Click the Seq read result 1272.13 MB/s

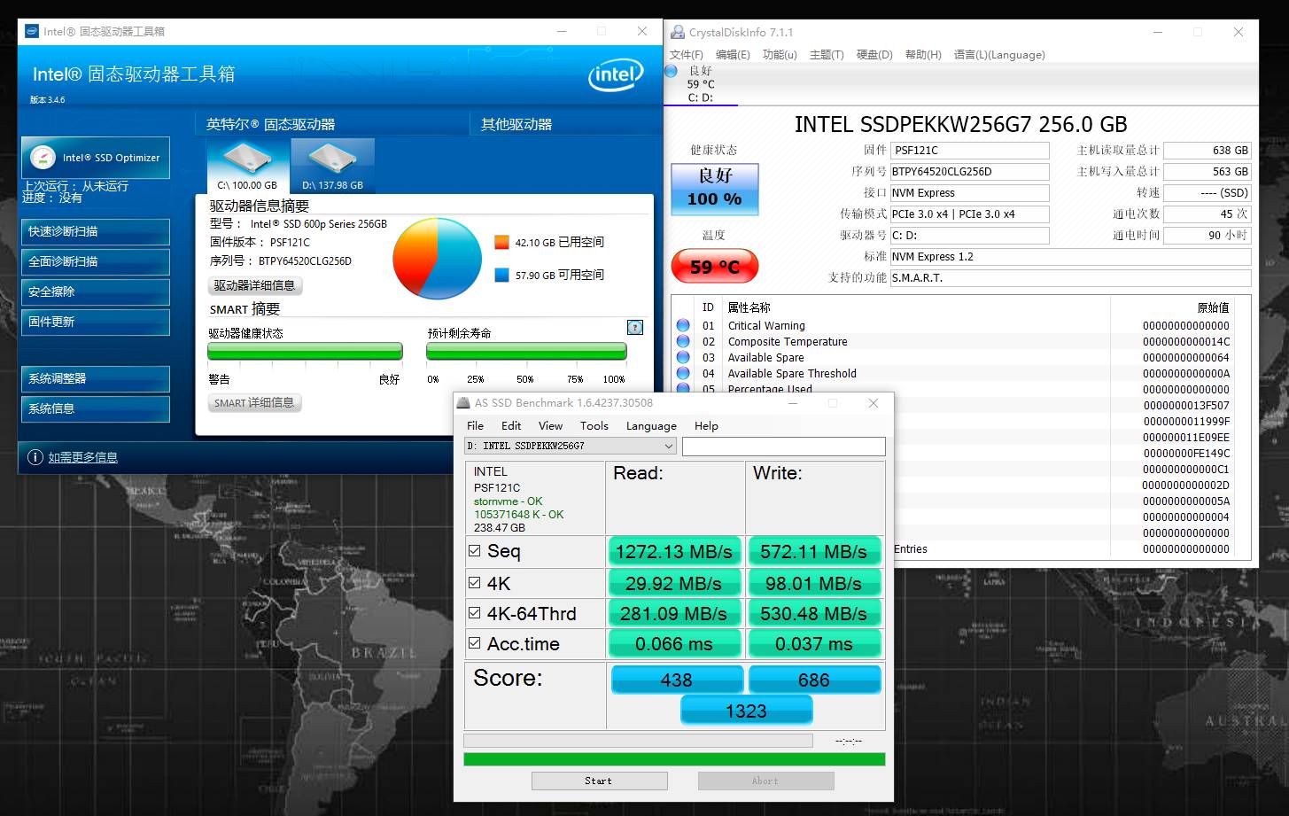point(674,551)
